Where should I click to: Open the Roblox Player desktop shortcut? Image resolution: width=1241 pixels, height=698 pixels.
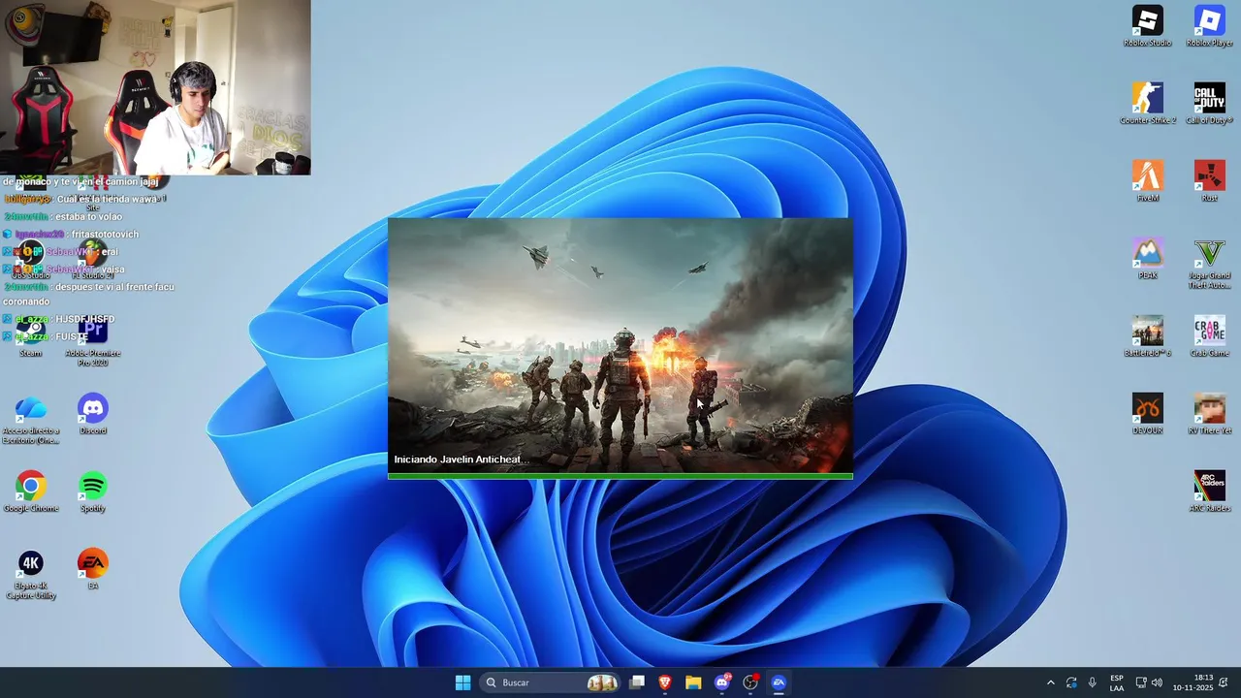point(1209,26)
